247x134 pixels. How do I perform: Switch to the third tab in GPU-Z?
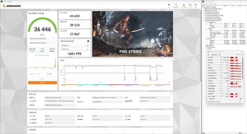pyautogui.click(x=216, y=55)
